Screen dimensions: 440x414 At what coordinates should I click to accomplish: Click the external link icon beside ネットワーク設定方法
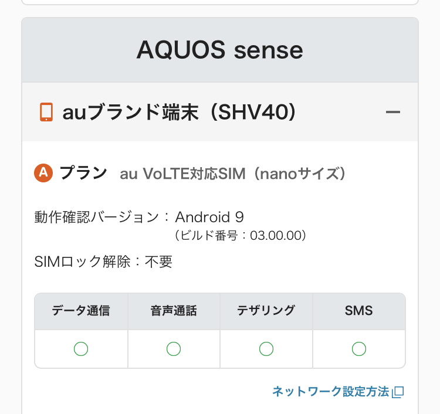pyautogui.click(x=398, y=392)
